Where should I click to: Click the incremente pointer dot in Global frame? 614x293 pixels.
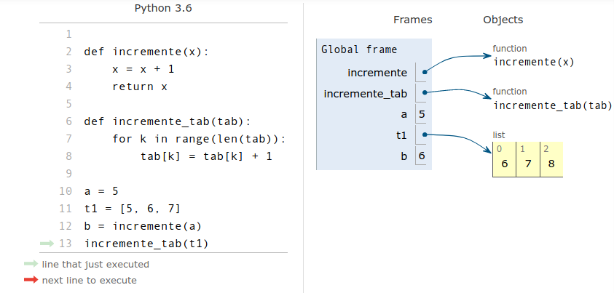coord(424,72)
